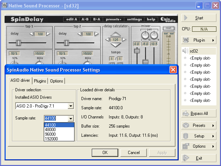
Task: Click mixer value box 10.5
Action: click(x=154, y=44)
